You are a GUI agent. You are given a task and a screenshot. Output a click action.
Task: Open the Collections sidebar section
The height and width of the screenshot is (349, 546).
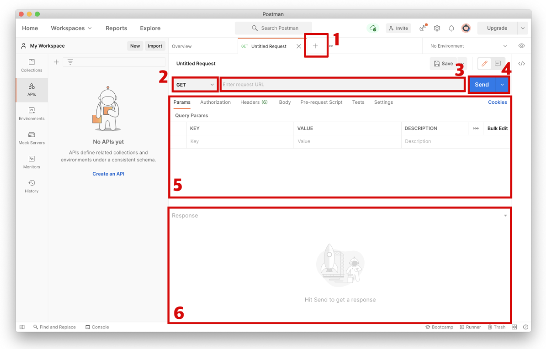click(x=31, y=65)
